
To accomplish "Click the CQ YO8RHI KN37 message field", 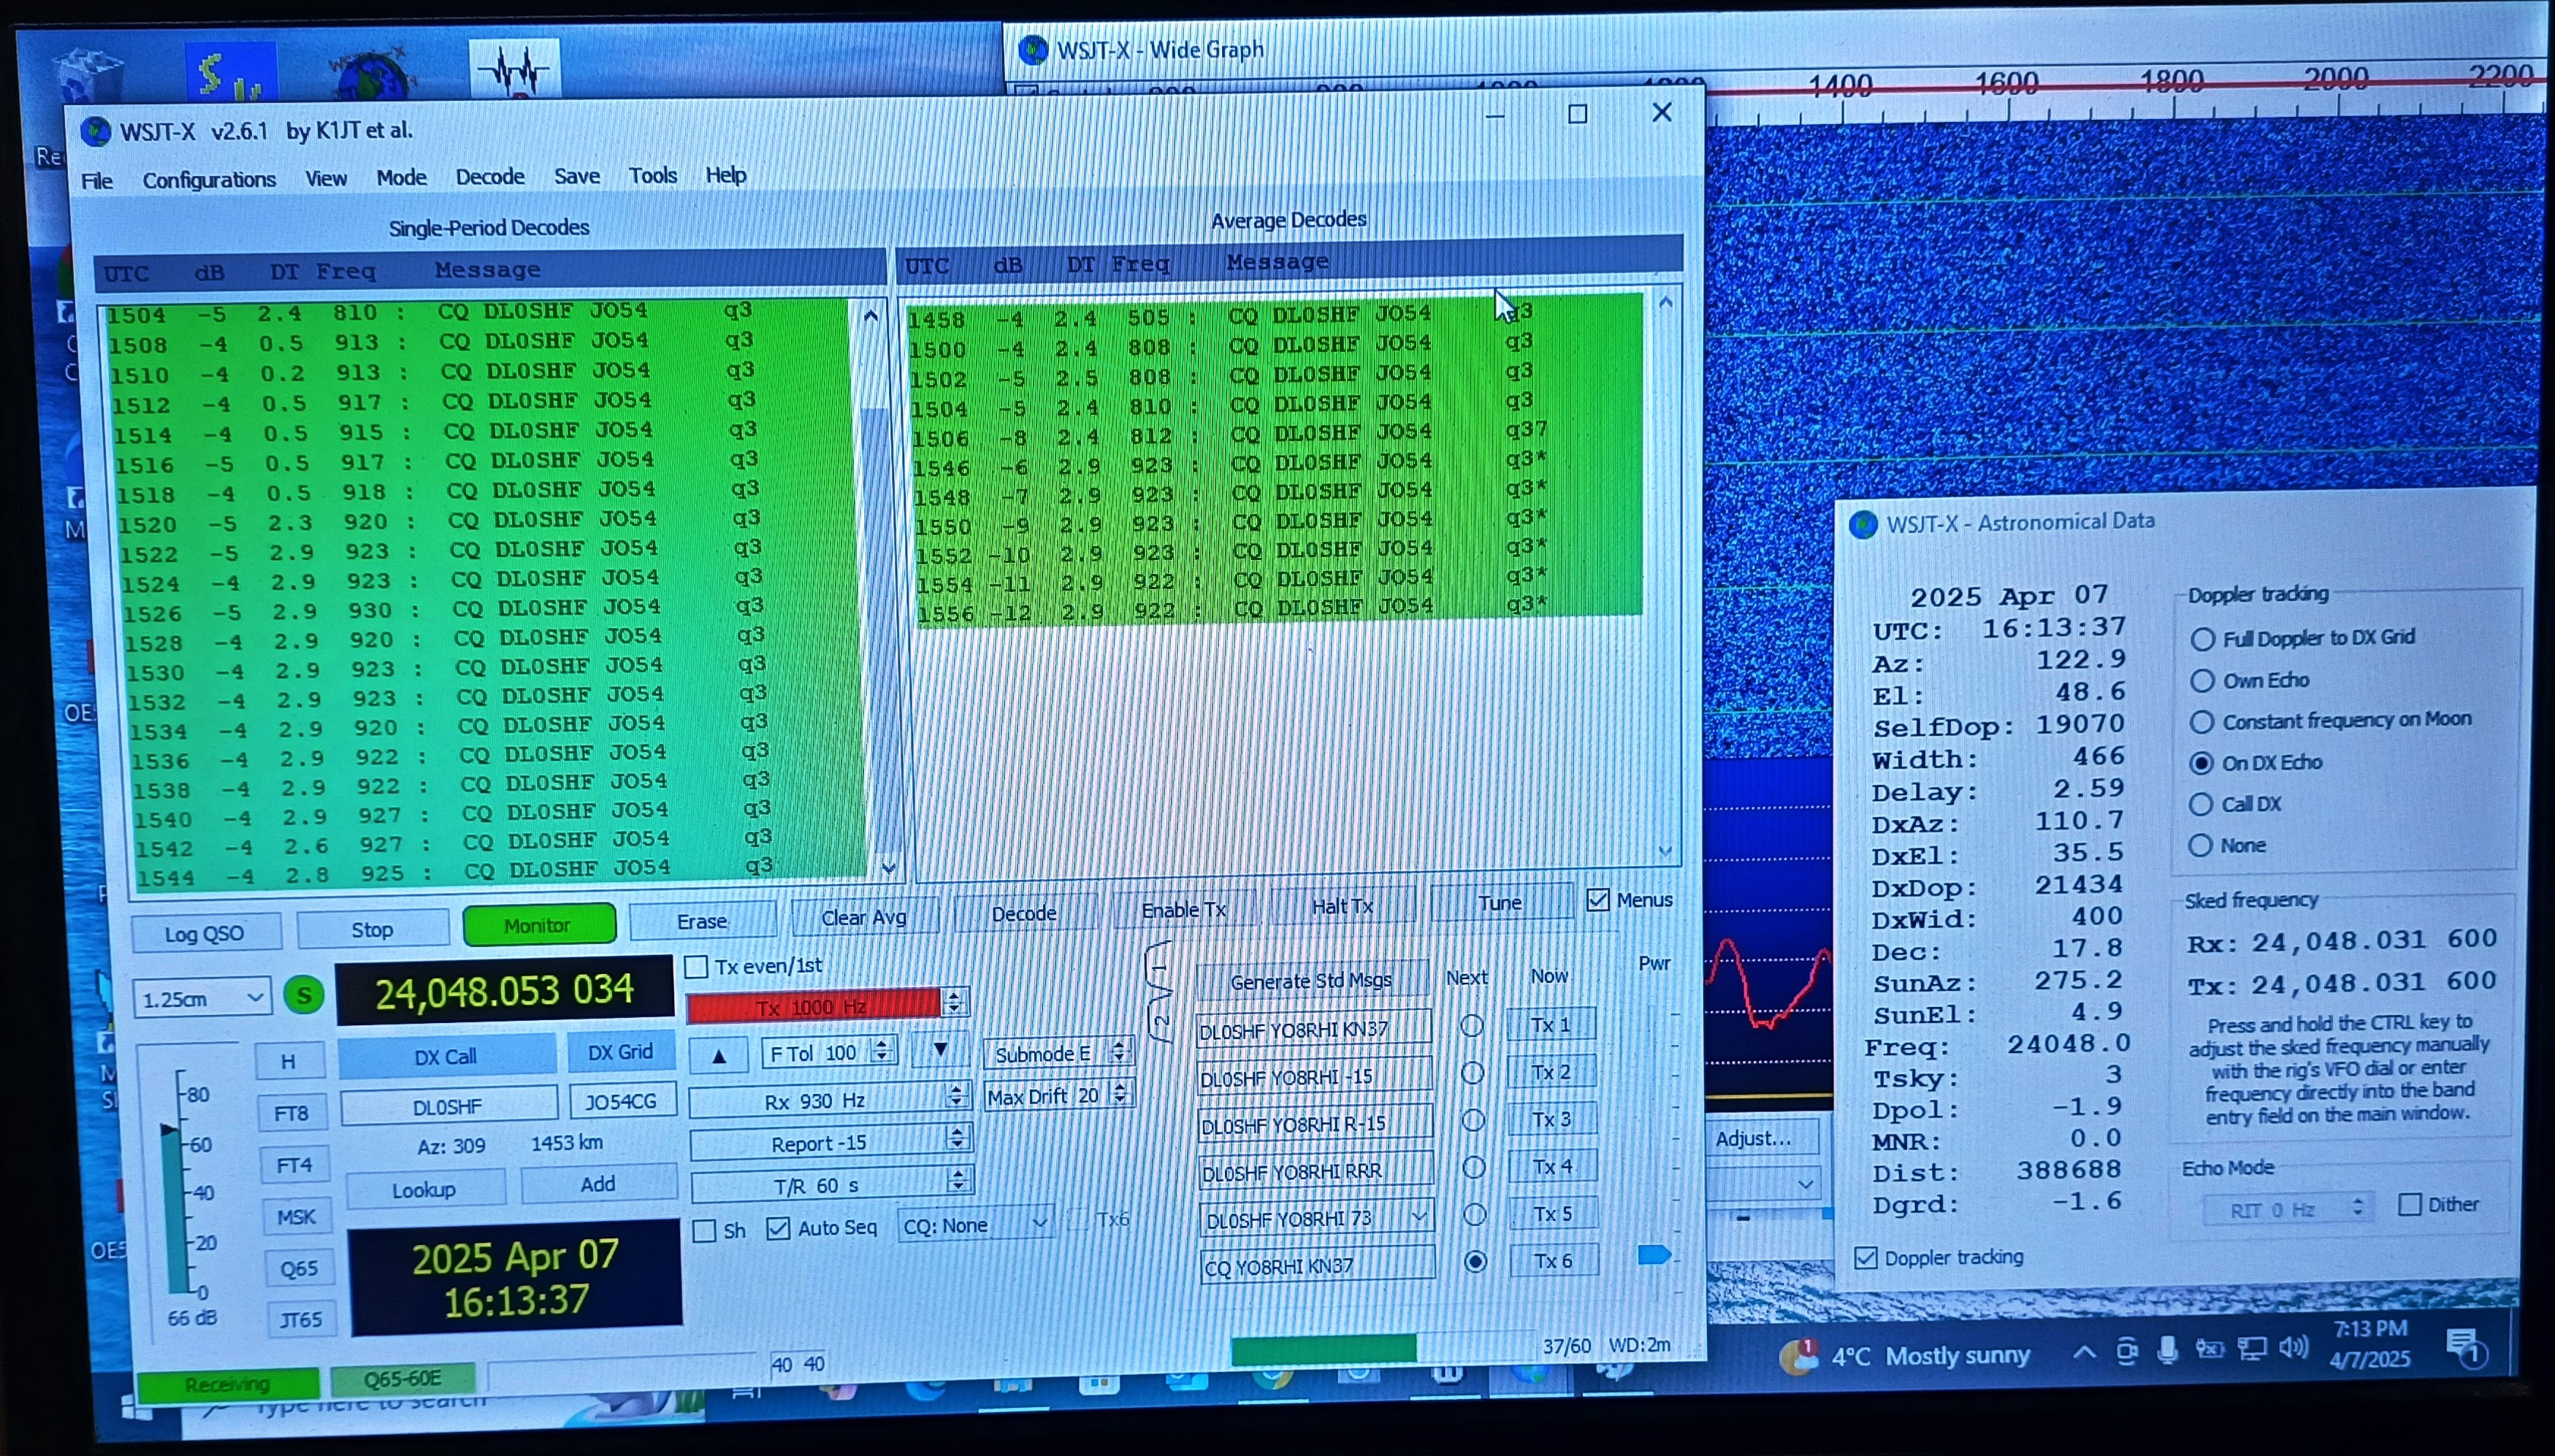I will pyautogui.click(x=1317, y=1266).
